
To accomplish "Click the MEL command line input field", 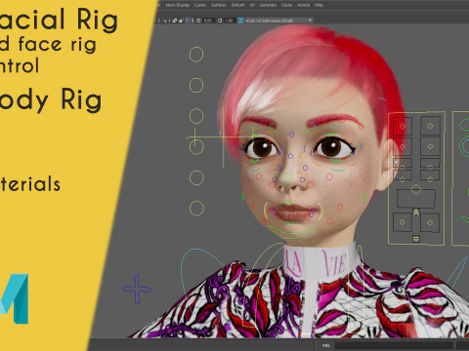I will (x=394, y=345).
